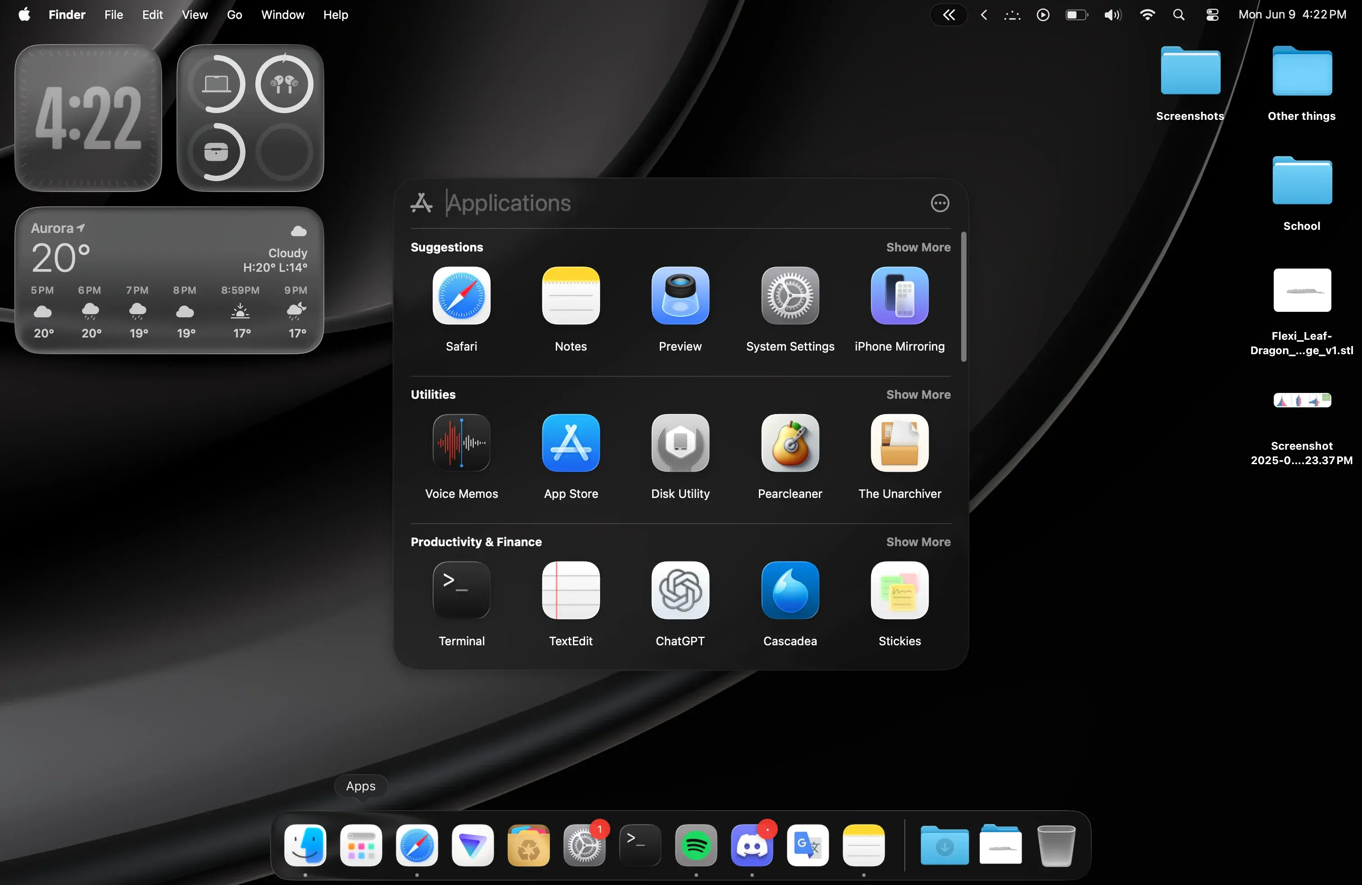Screen dimensions: 1362x885
Task: Open the Apple menu
Action: [24, 15]
